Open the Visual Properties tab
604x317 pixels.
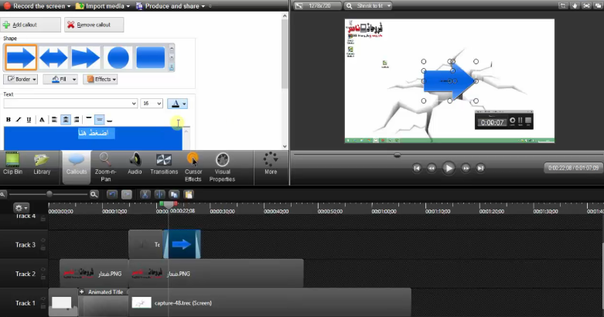[222, 167]
